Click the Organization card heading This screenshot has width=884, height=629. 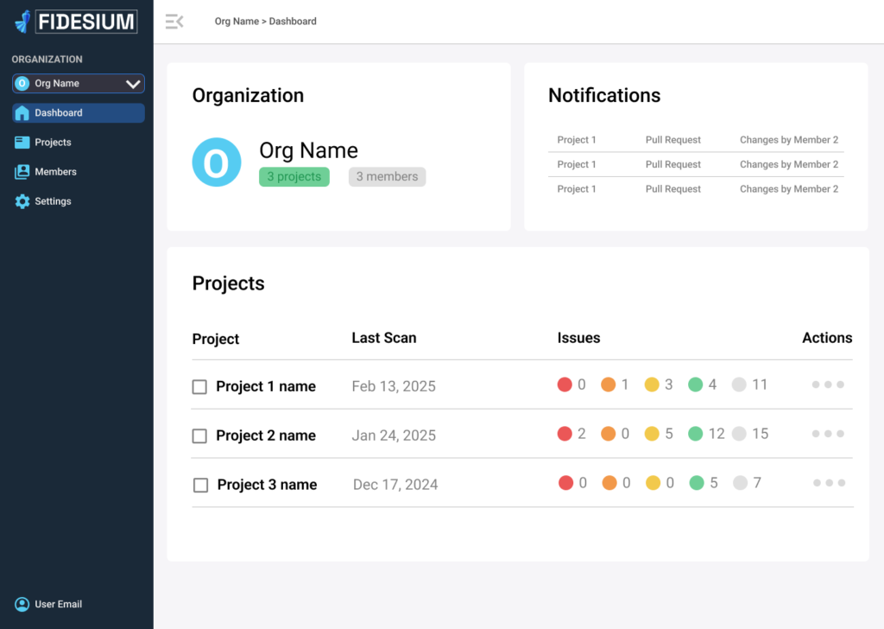pos(248,96)
